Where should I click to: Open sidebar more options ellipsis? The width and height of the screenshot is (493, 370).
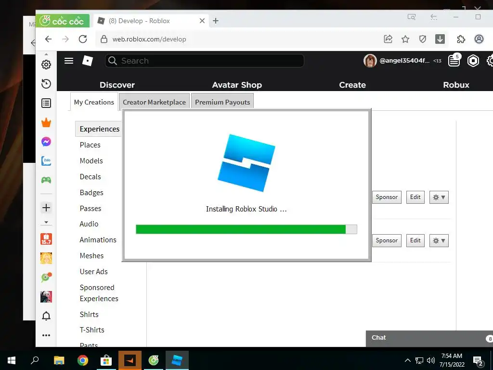coord(46,335)
